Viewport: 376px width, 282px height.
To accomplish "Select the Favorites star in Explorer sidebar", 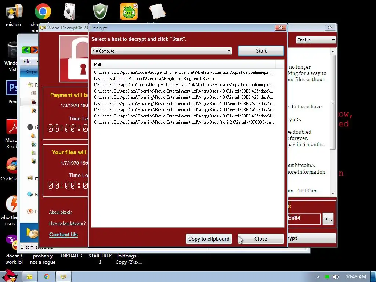I will pyautogui.click(x=30, y=84).
